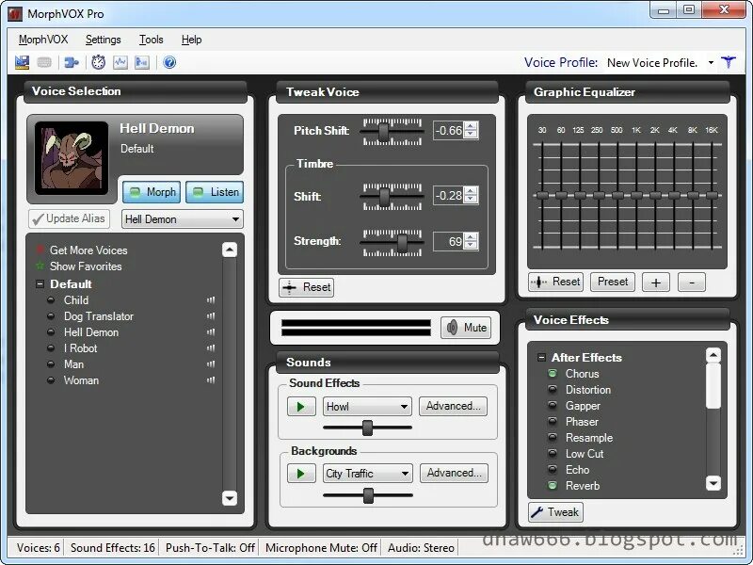
Task: Toggle the Listen button
Action: 215,192
